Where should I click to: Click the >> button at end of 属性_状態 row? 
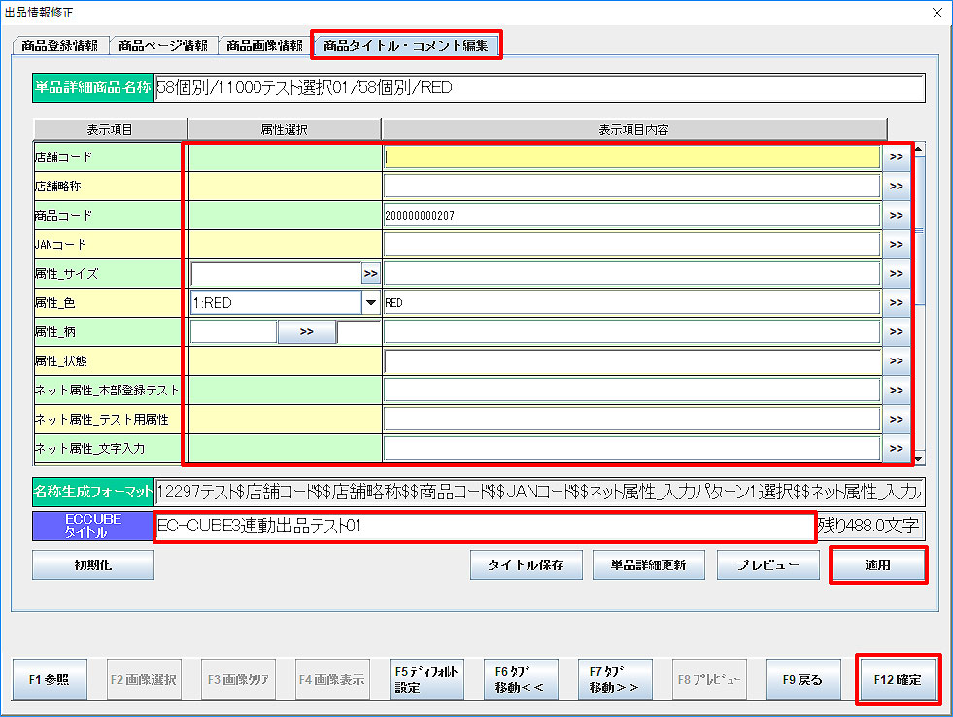896,361
